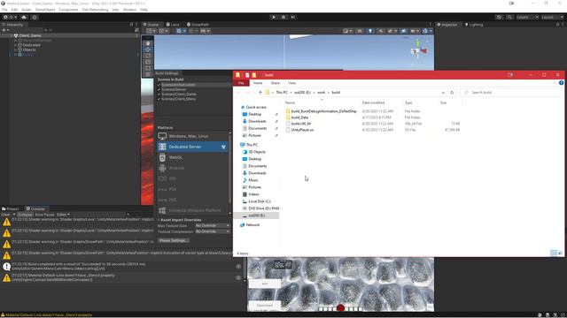Toggle Collapse in Console toolbar
The height and width of the screenshot is (318, 567).
pyautogui.click(x=25, y=215)
